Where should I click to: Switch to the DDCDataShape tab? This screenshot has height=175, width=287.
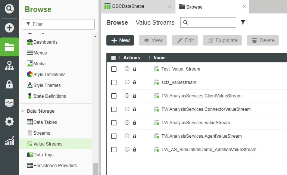138,7
